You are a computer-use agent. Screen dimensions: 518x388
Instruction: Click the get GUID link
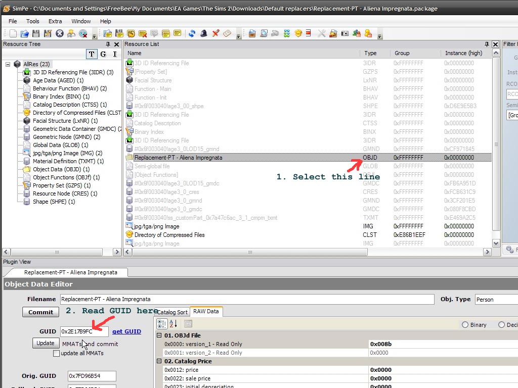pos(126,331)
